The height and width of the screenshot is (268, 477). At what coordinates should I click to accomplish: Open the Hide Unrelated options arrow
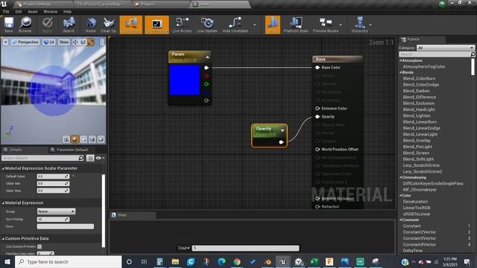255,25
